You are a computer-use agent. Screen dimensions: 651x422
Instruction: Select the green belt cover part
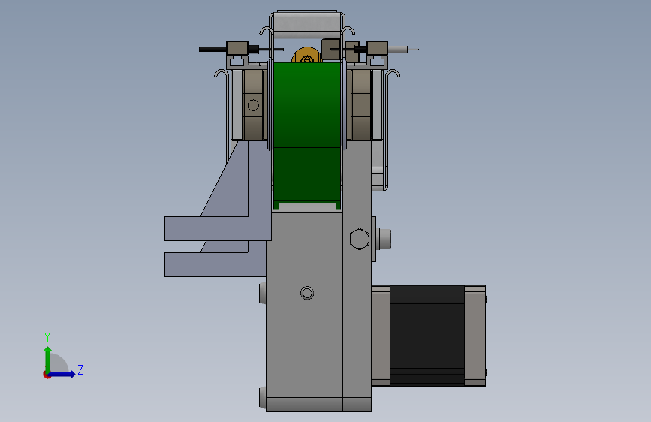click(307, 135)
